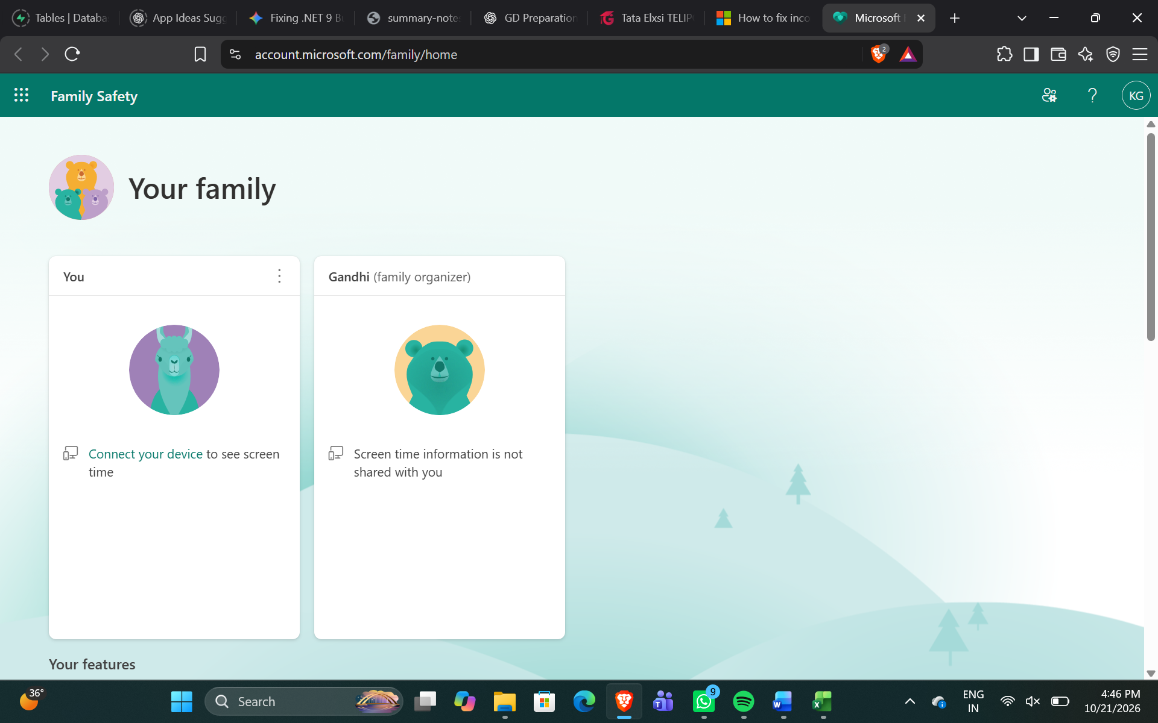Screen dimensions: 1158x723
Task: Expand the tab search dropdown arrow
Action: coord(1022,18)
